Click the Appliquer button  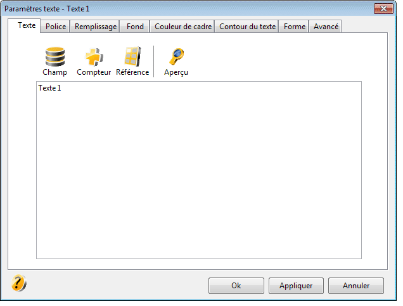click(296, 286)
